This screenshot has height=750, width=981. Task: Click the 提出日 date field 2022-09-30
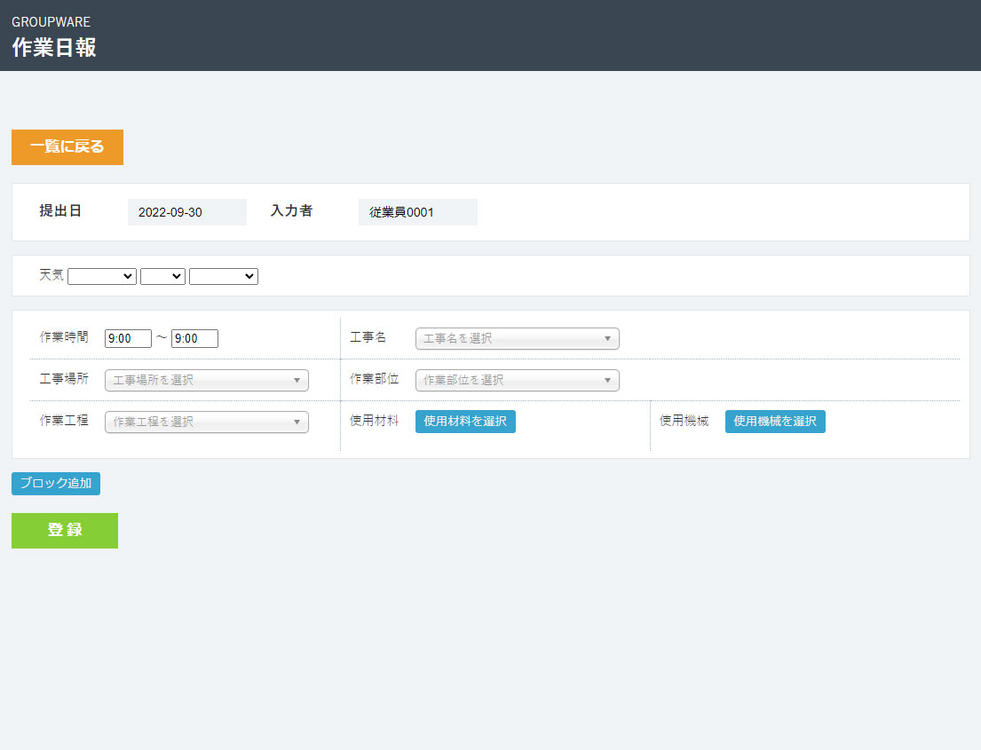(x=187, y=212)
